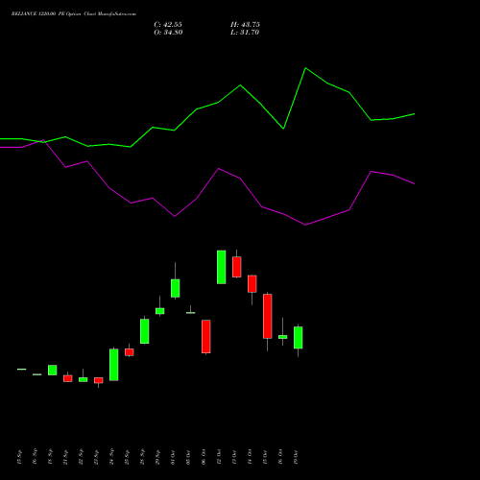Select the 14 Oct date label
The width and height of the screenshot is (480, 480).
[x=250, y=457]
